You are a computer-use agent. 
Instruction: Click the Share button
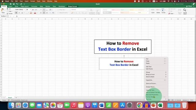pyautogui.click(x=189, y=6)
